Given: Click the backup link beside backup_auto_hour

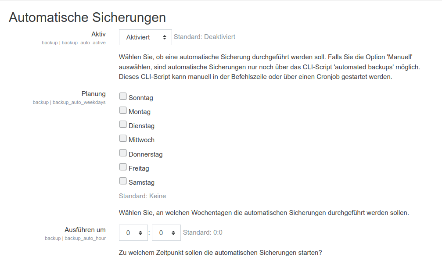Looking at the screenshot, I should 53,238.
